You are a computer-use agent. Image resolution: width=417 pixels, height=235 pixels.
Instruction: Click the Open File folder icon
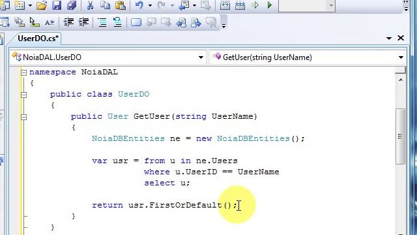(42, 5)
